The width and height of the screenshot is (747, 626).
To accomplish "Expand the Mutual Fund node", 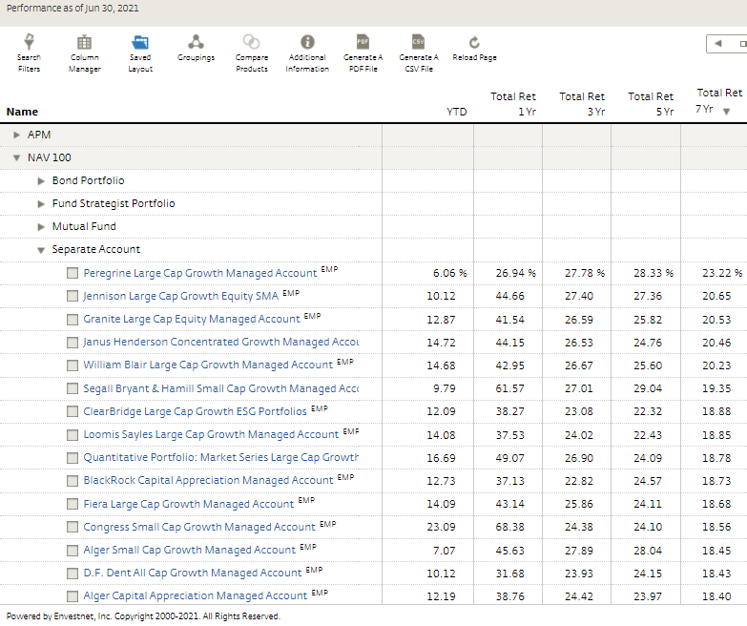I will [41, 227].
